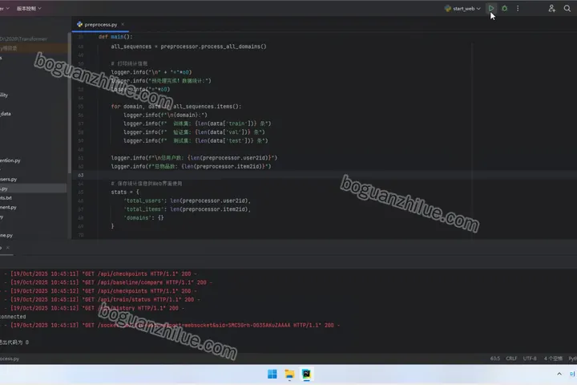Change the CRLF line separator setting

511,359
